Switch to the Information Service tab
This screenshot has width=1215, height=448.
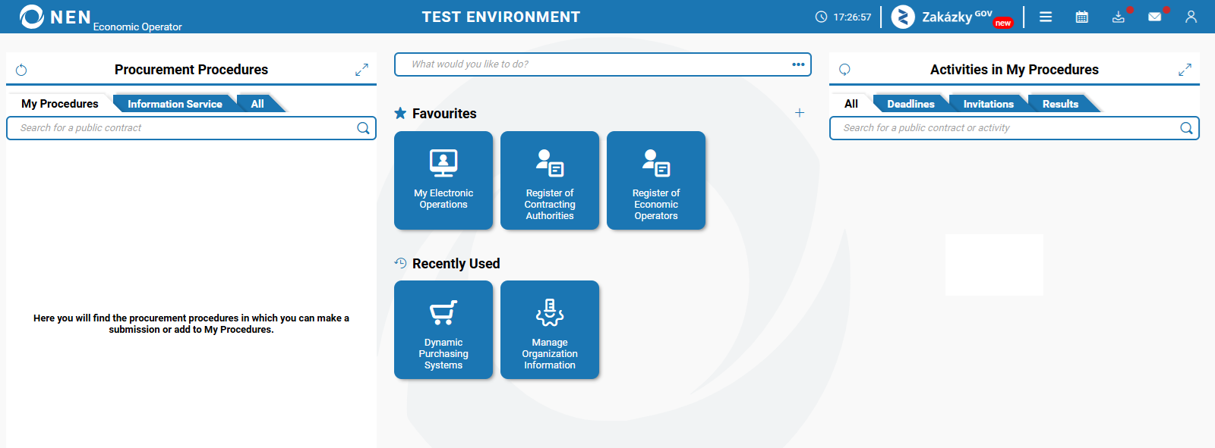(x=175, y=104)
